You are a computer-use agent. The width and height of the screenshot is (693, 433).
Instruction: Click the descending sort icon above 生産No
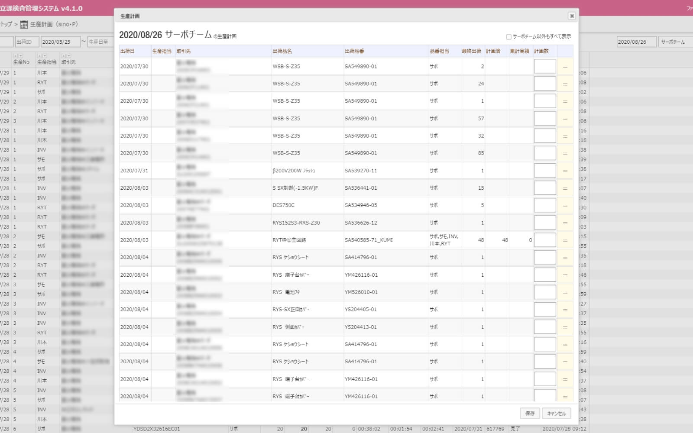pos(20,56)
